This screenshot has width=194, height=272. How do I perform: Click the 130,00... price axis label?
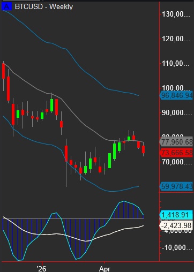coord(176,14)
